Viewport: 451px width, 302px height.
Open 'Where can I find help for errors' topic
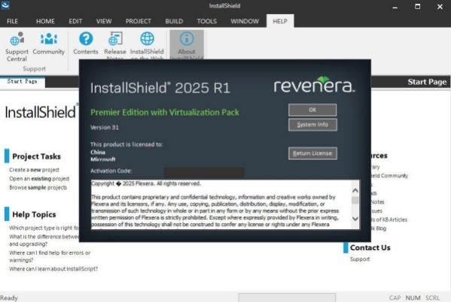tap(50, 256)
